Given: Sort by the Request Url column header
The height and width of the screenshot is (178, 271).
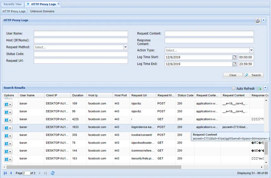Looking at the screenshot, I should [143, 95].
